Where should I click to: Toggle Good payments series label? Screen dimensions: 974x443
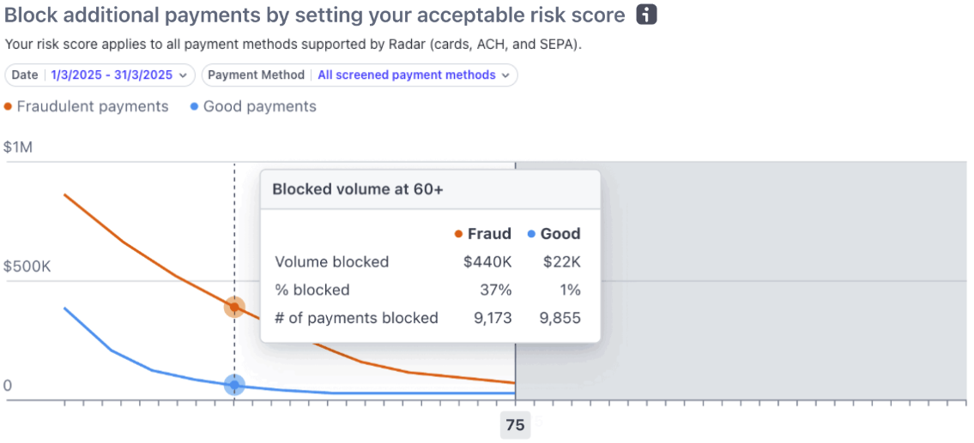tap(260, 107)
